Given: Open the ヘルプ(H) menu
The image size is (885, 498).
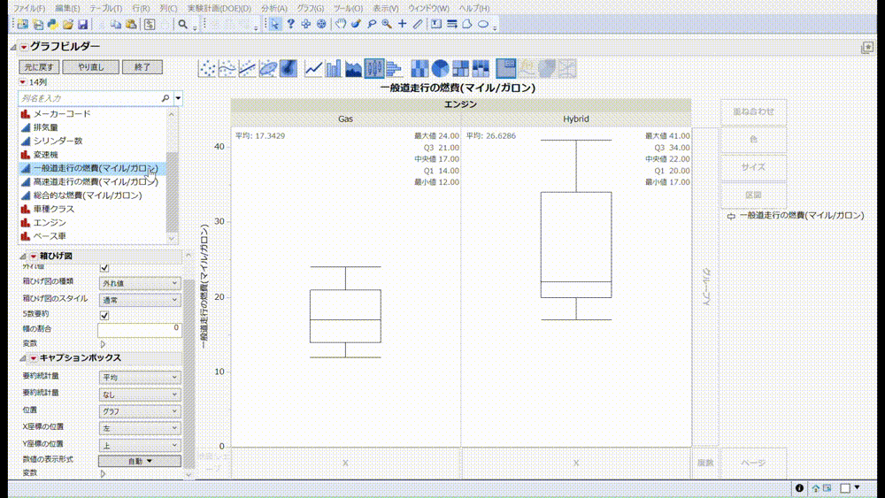Looking at the screenshot, I should point(474,9).
